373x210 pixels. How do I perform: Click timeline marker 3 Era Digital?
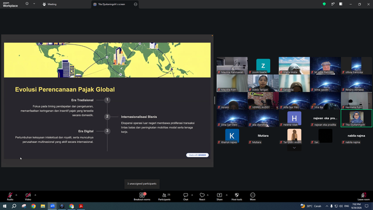pos(107,131)
